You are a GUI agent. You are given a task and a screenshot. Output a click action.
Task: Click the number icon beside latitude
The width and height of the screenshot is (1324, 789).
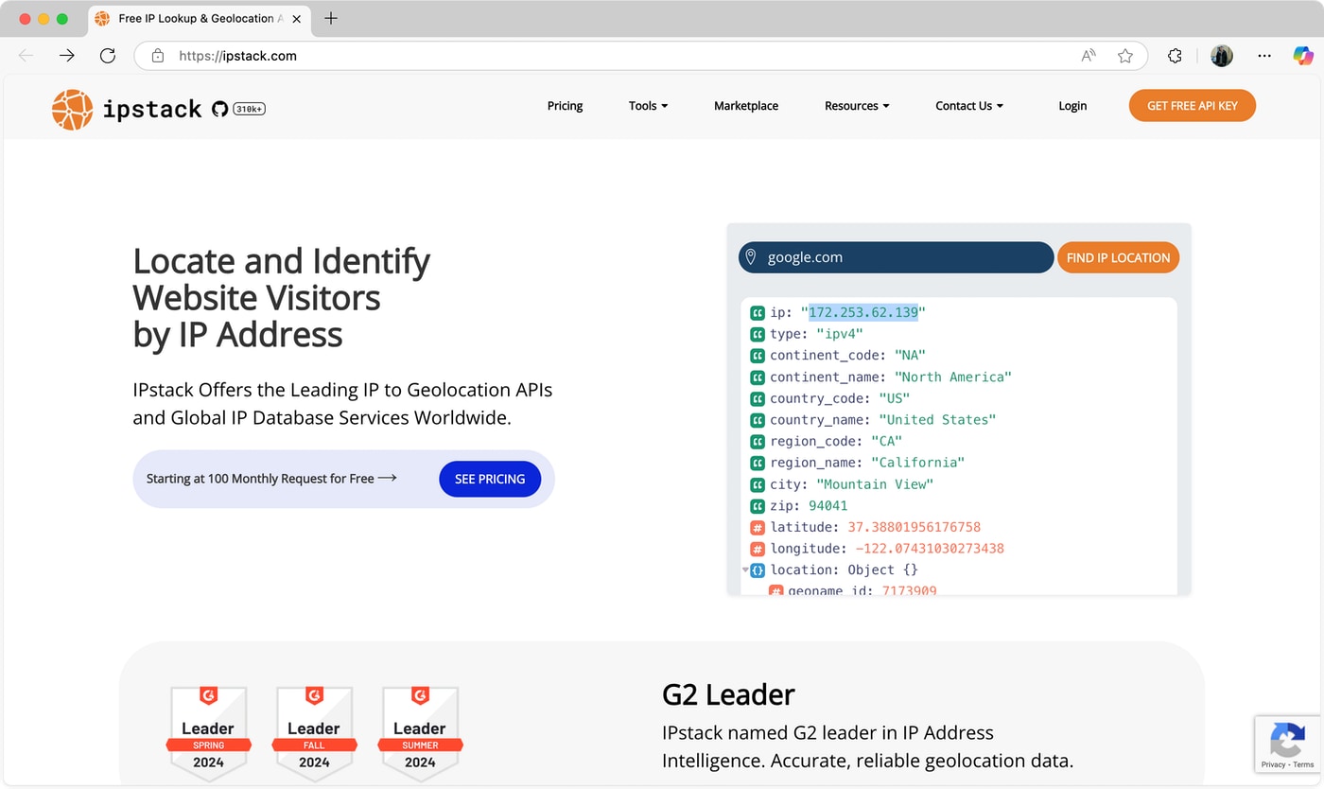coord(758,527)
